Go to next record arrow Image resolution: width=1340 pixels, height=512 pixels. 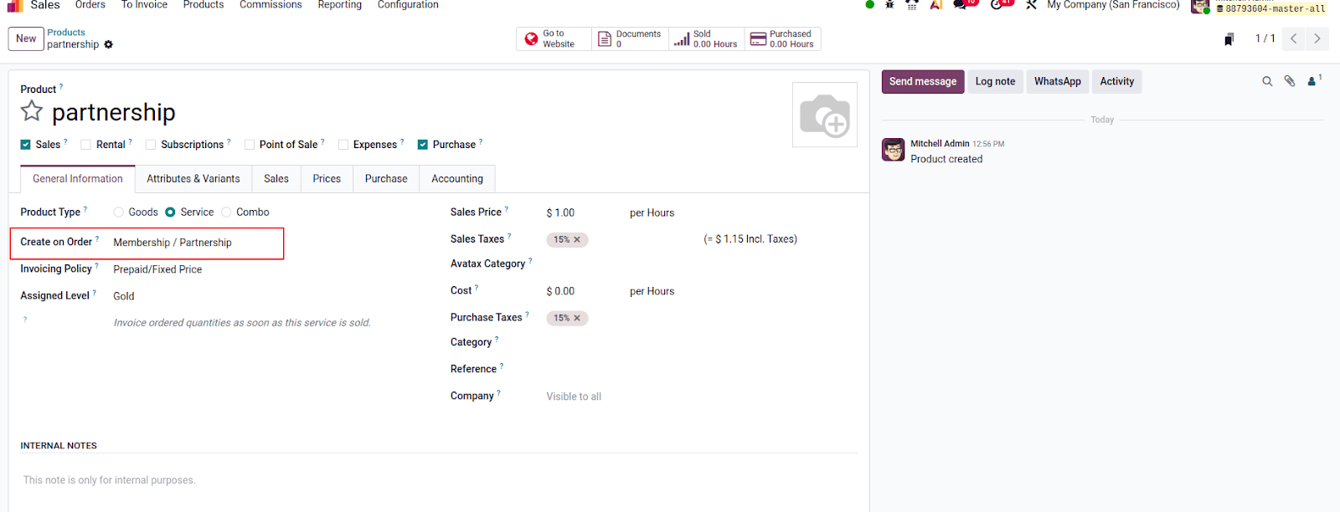click(x=1317, y=38)
